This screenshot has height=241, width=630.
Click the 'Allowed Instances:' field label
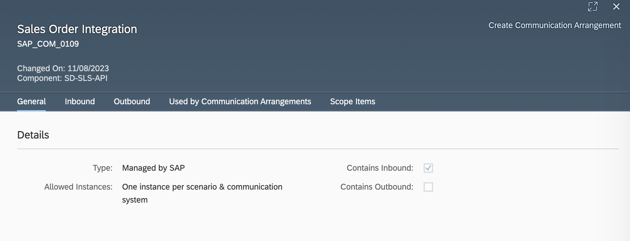78,187
